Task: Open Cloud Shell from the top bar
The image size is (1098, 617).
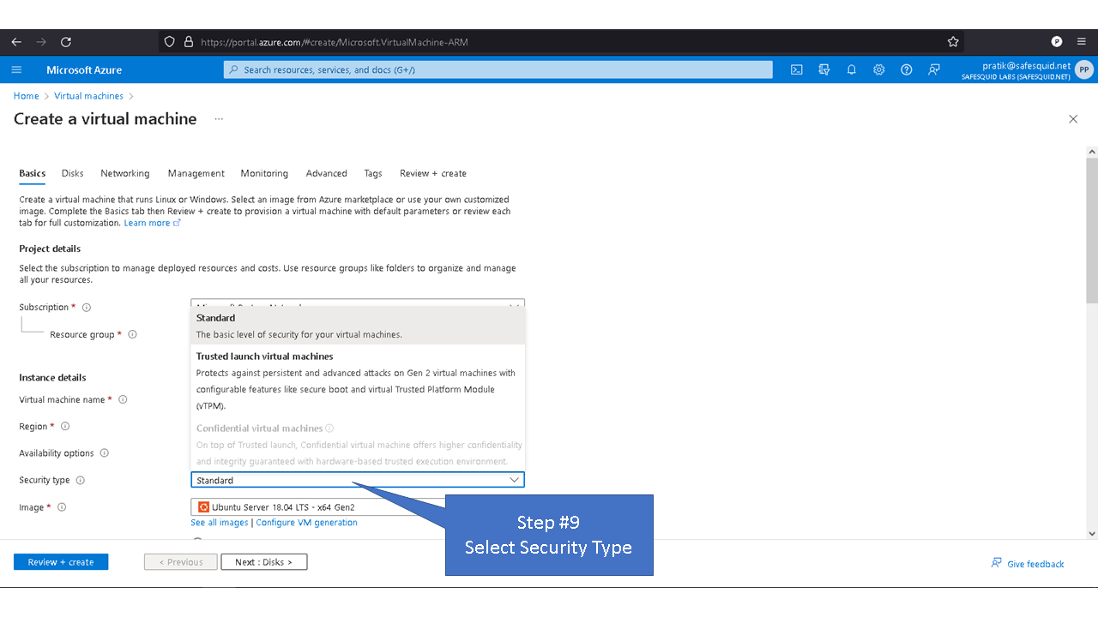Action: click(797, 70)
